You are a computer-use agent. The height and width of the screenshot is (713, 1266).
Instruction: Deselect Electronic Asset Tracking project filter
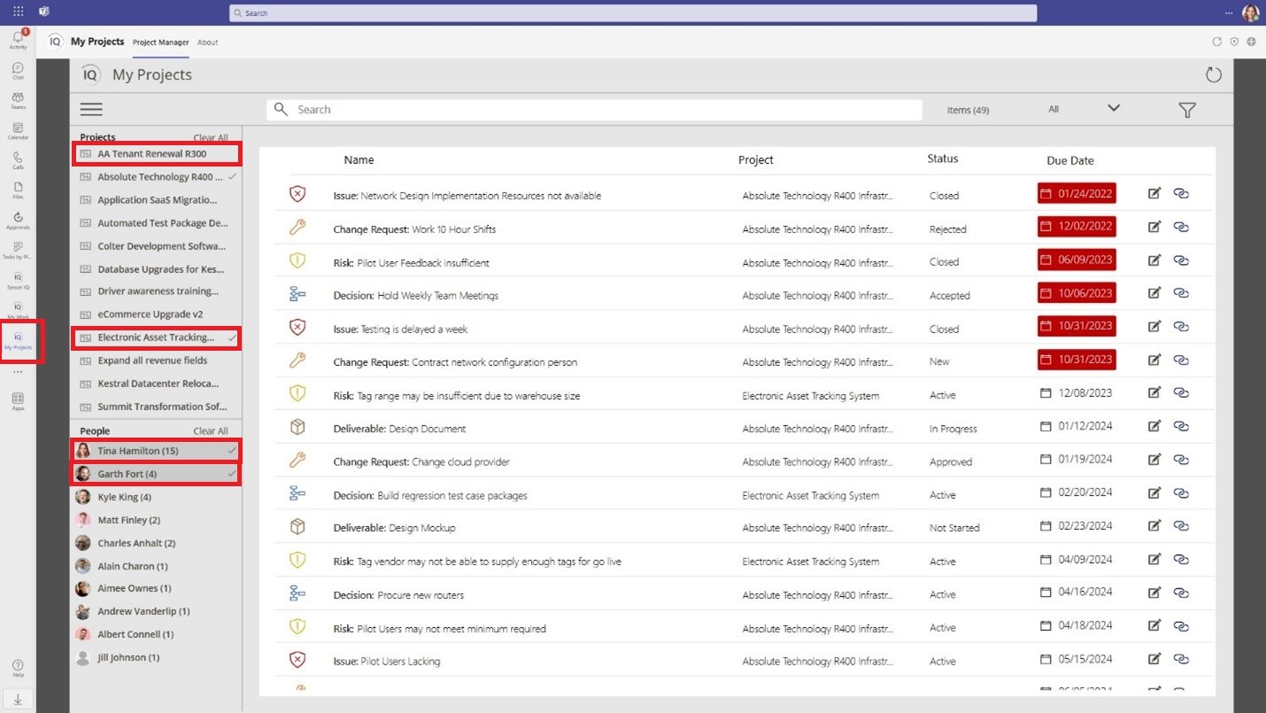[x=156, y=337]
